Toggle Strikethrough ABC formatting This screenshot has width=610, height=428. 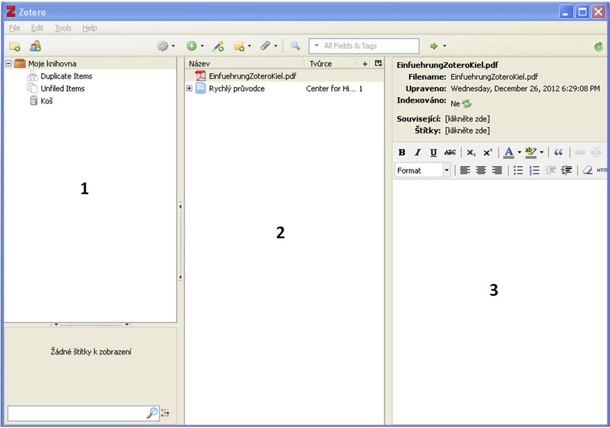point(450,152)
